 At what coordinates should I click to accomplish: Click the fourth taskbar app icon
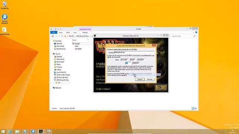(25, 131)
